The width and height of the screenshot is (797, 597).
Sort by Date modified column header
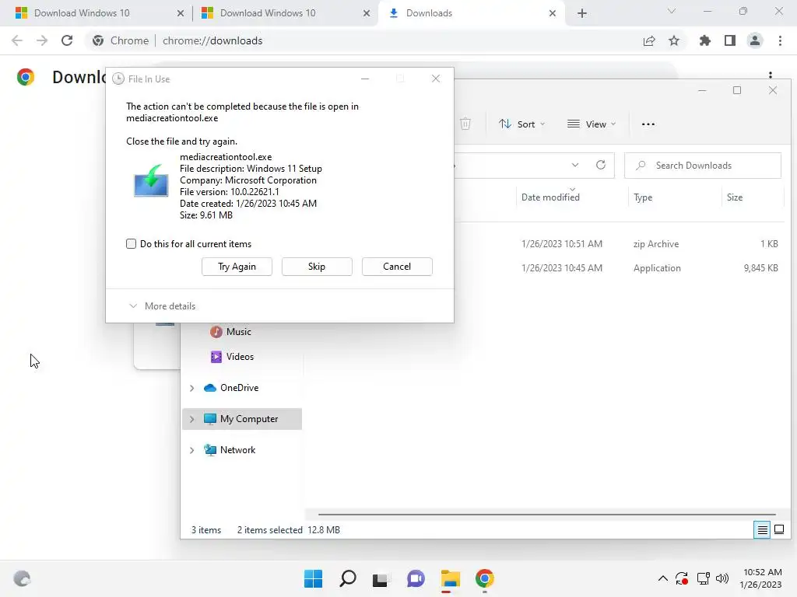click(x=550, y=197)
